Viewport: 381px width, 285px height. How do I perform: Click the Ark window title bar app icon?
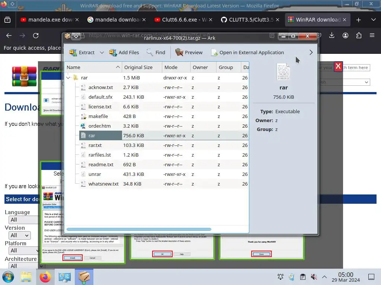[x=68, y=36]
